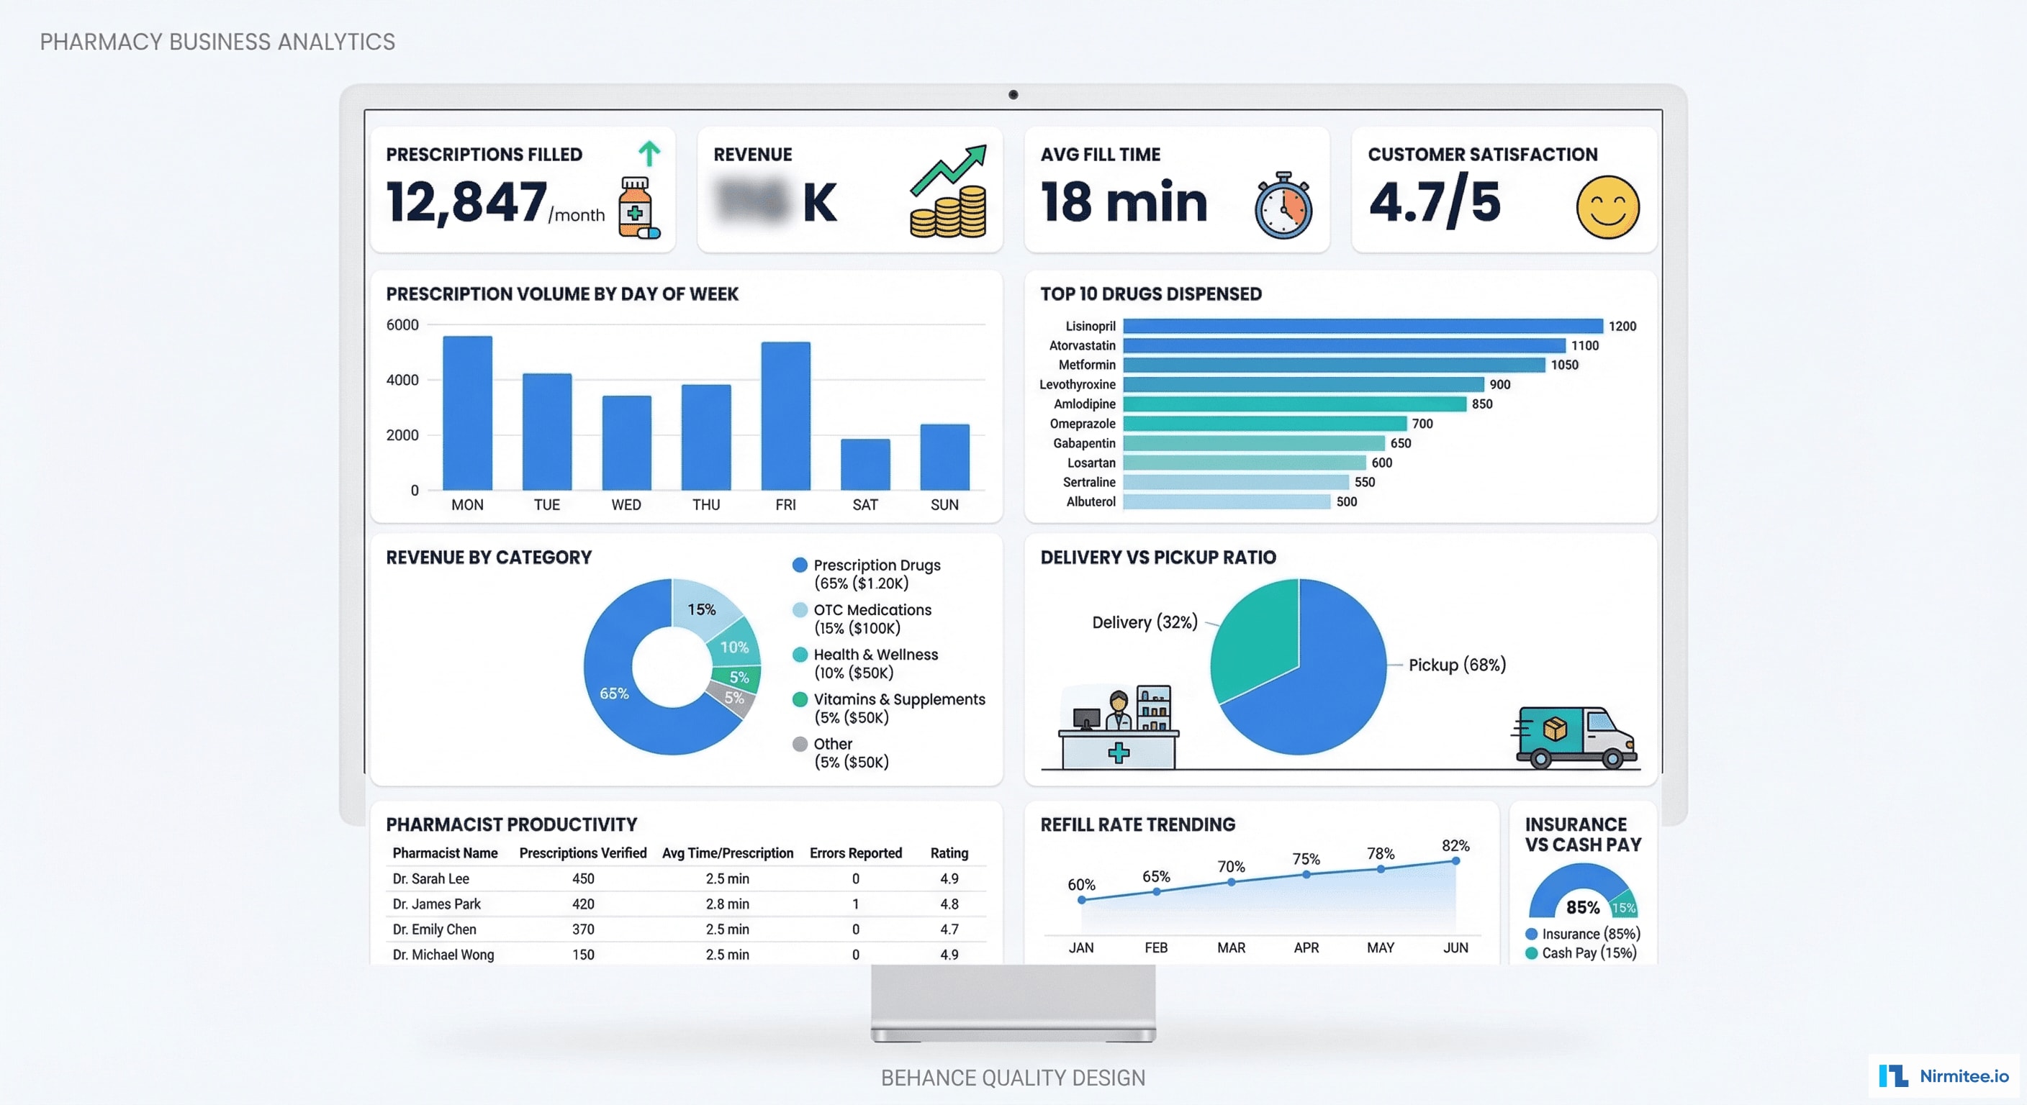
Task: Click the green upward trend arrow on Prescriptions Filled
Action: point(649,154)
